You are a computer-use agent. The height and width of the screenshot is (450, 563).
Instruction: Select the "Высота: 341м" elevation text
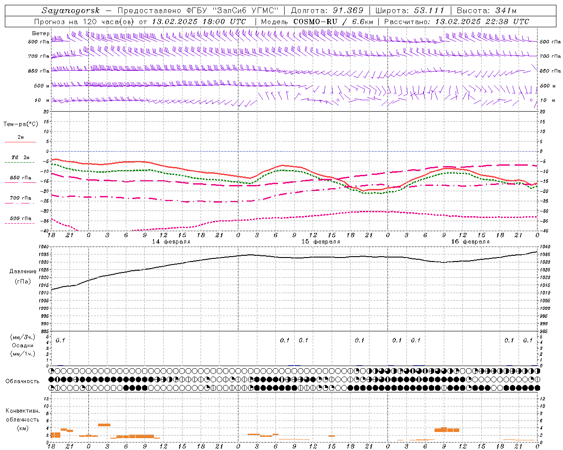[486, 11]
